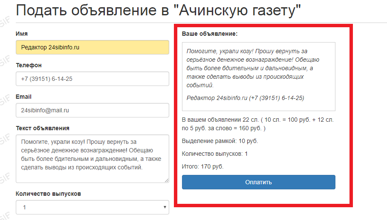Click the 'Текст объявления' label

click(43, 128)
